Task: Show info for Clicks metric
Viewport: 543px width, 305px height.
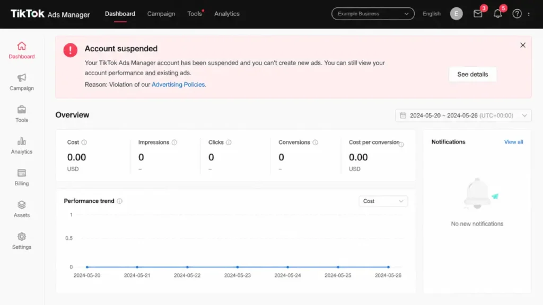Action: 229,142
